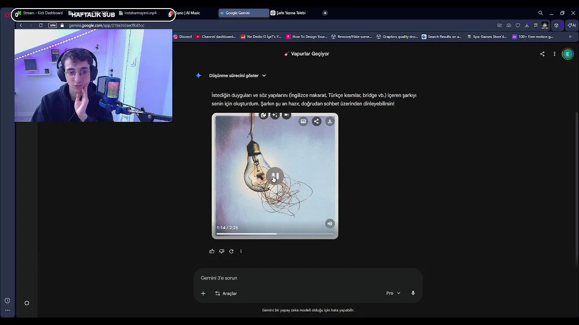Add attachment with the plus button

pyautogui.click(x=203, y=293)
